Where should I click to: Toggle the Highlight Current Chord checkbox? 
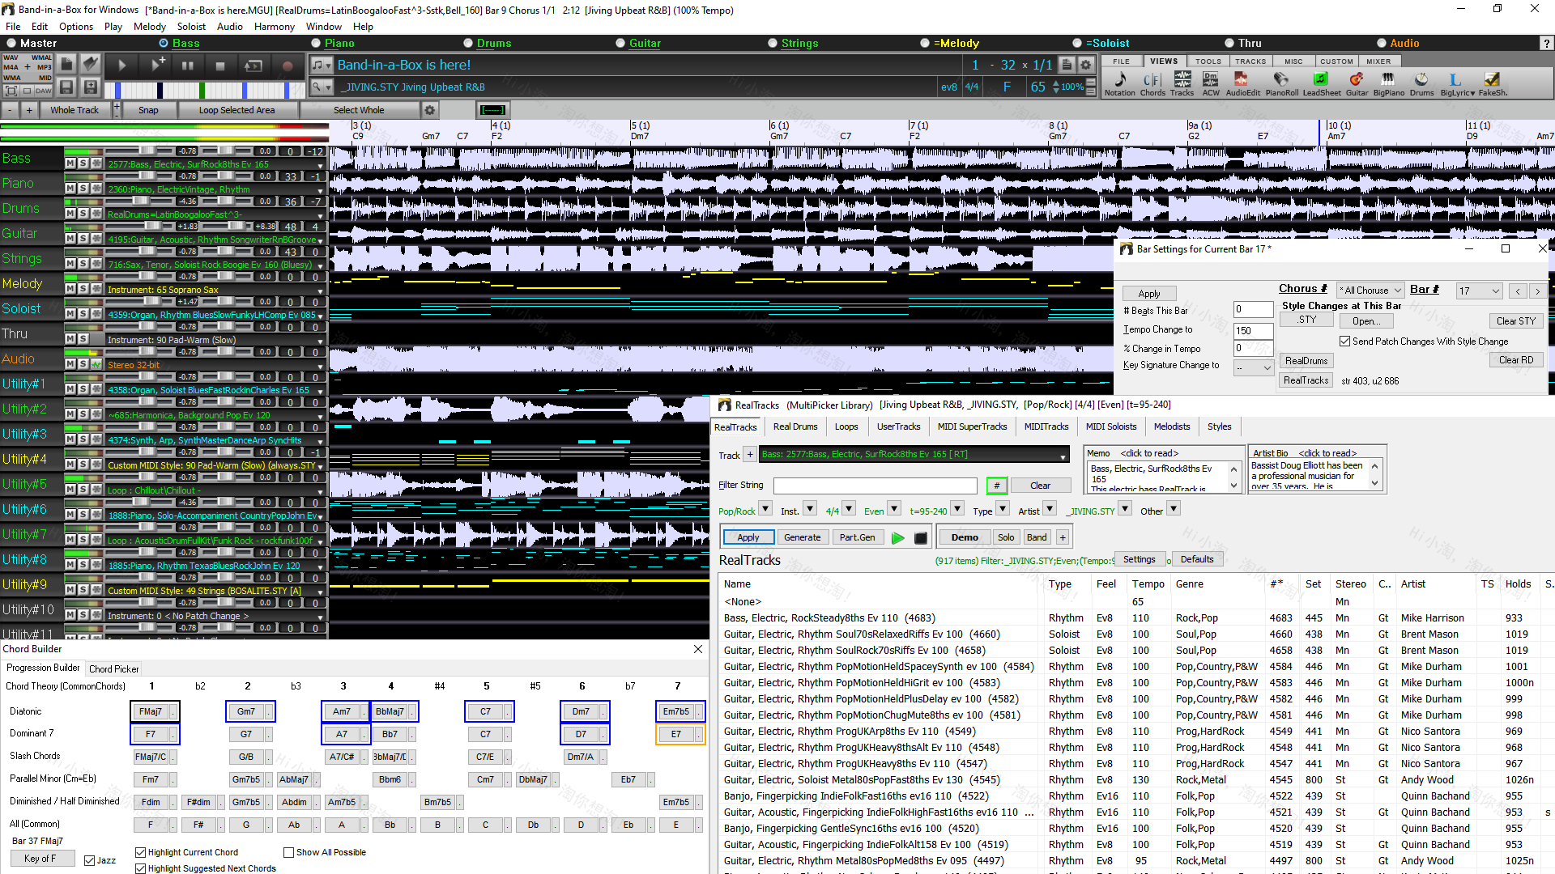pos(140,851)
